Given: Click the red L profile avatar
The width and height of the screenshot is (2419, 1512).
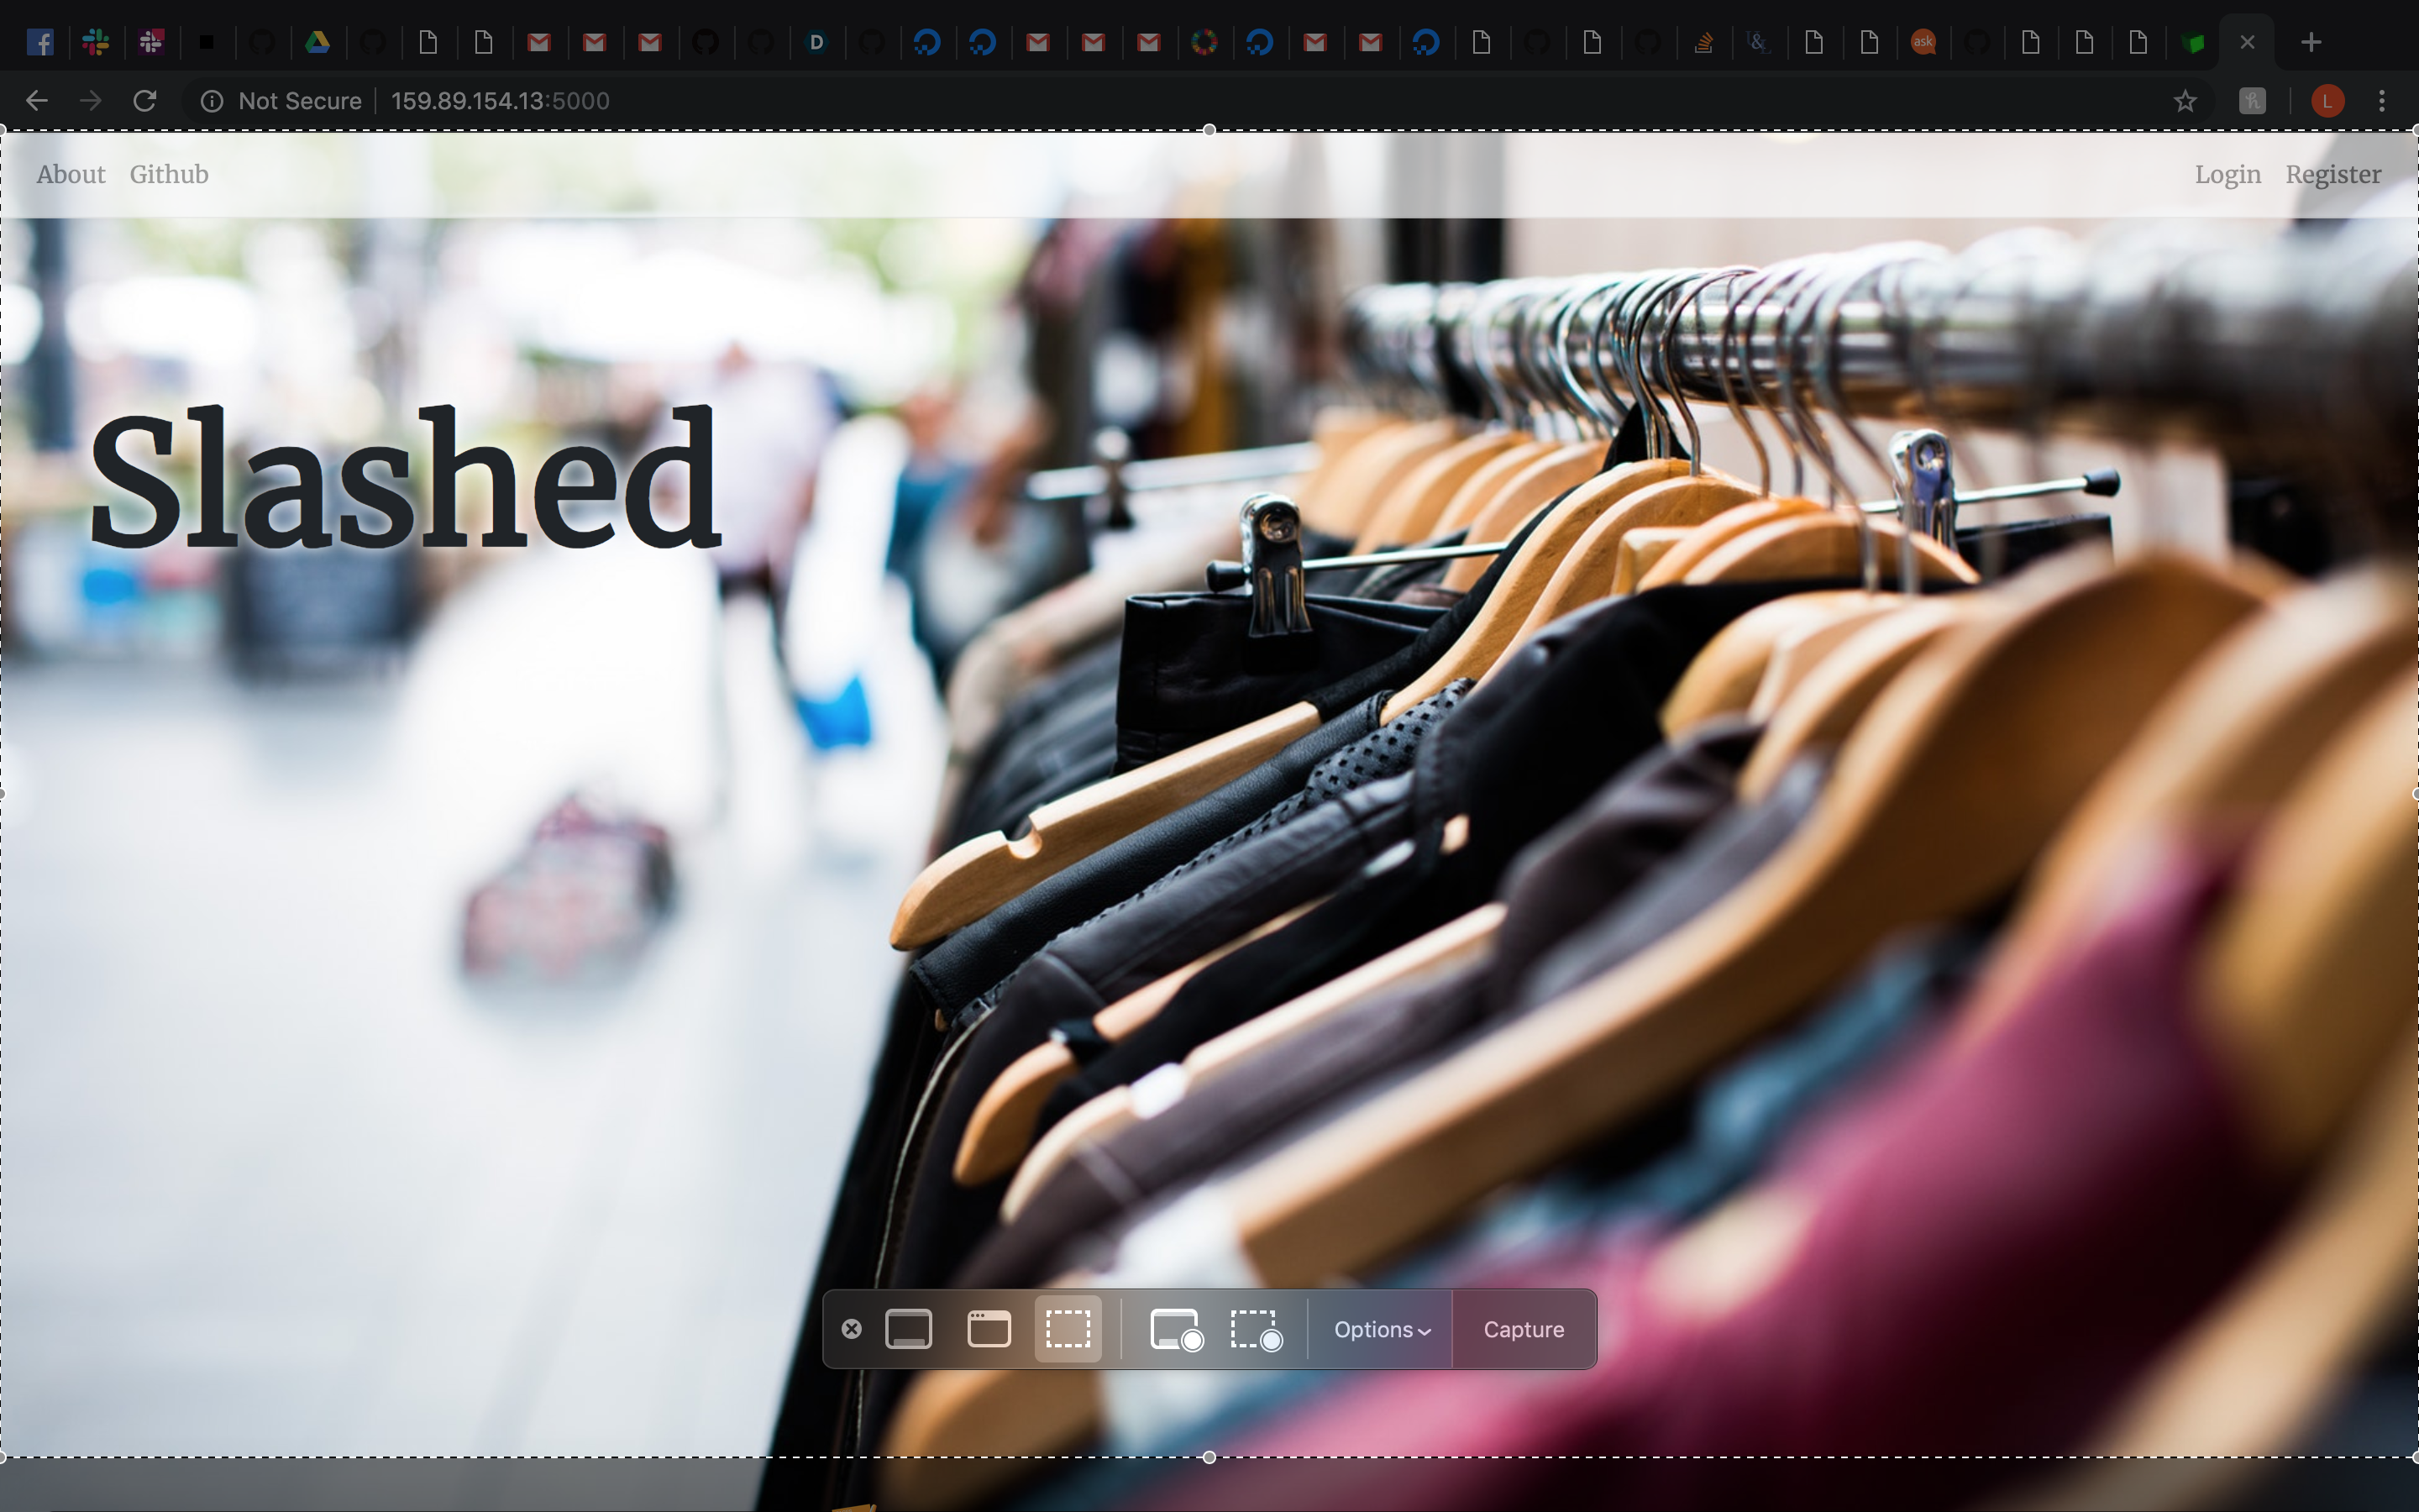Looking at the screenshot, I should click(x=2327, y=101).
